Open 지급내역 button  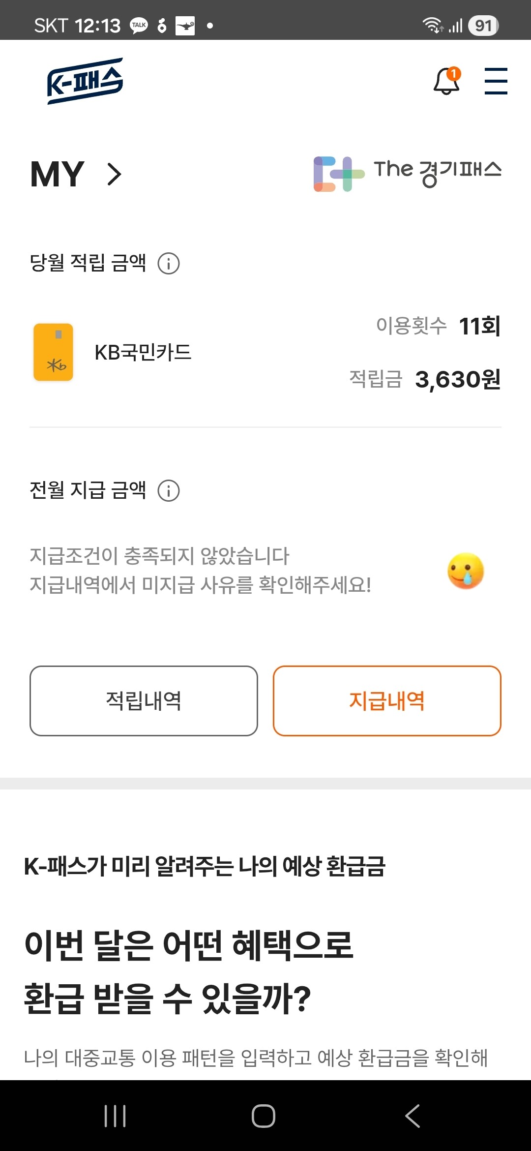pyautogui.click(x=387, y=700)
